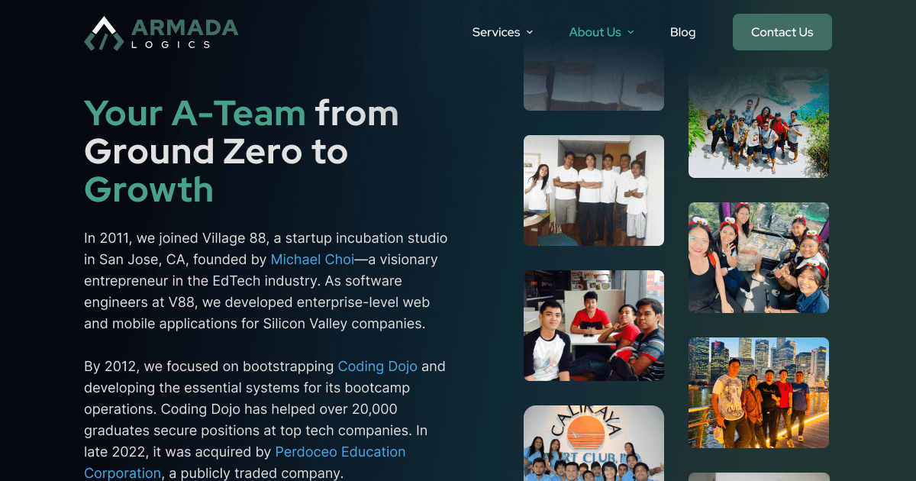Image resolution: width=916 pixels, height=481 pixels.
Task: Follow the Michael Choi link
Action: tap(312, 260)
